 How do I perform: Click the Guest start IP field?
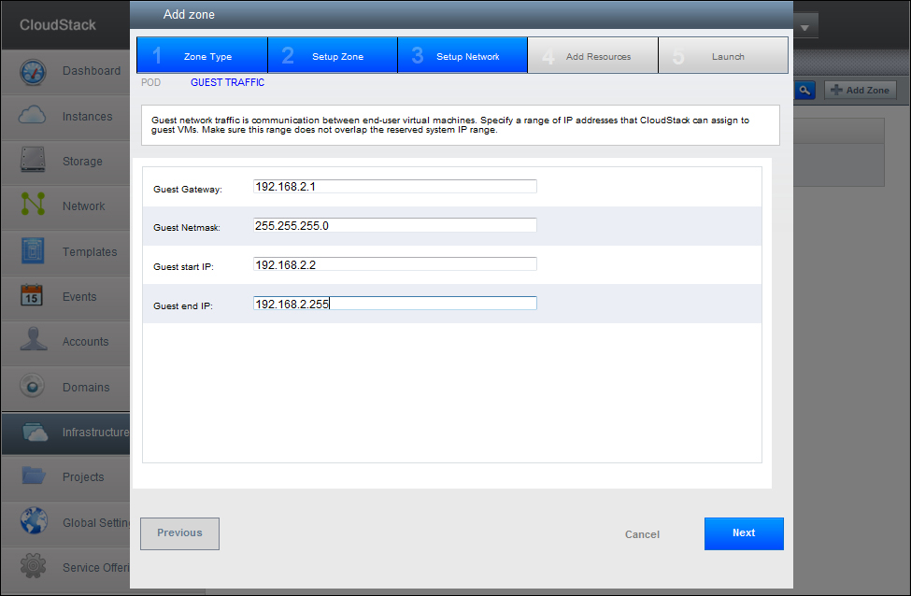click(394, 264)
